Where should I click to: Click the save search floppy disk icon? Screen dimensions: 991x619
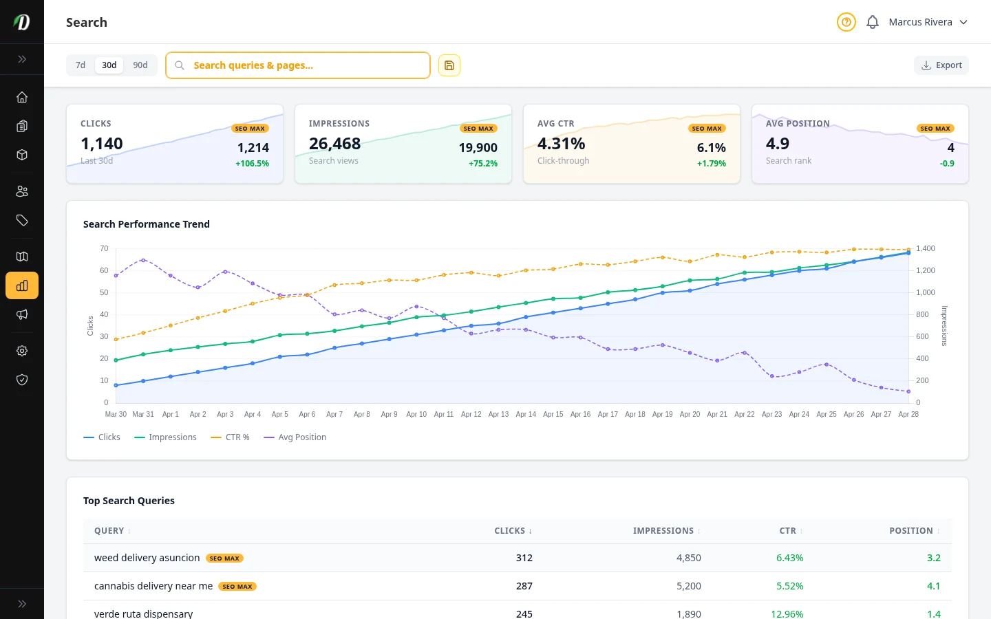click(449, 65)
